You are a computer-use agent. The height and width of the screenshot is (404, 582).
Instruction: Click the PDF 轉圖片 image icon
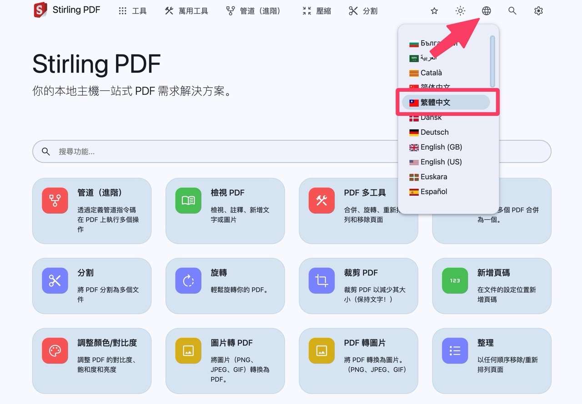[321, 351]
